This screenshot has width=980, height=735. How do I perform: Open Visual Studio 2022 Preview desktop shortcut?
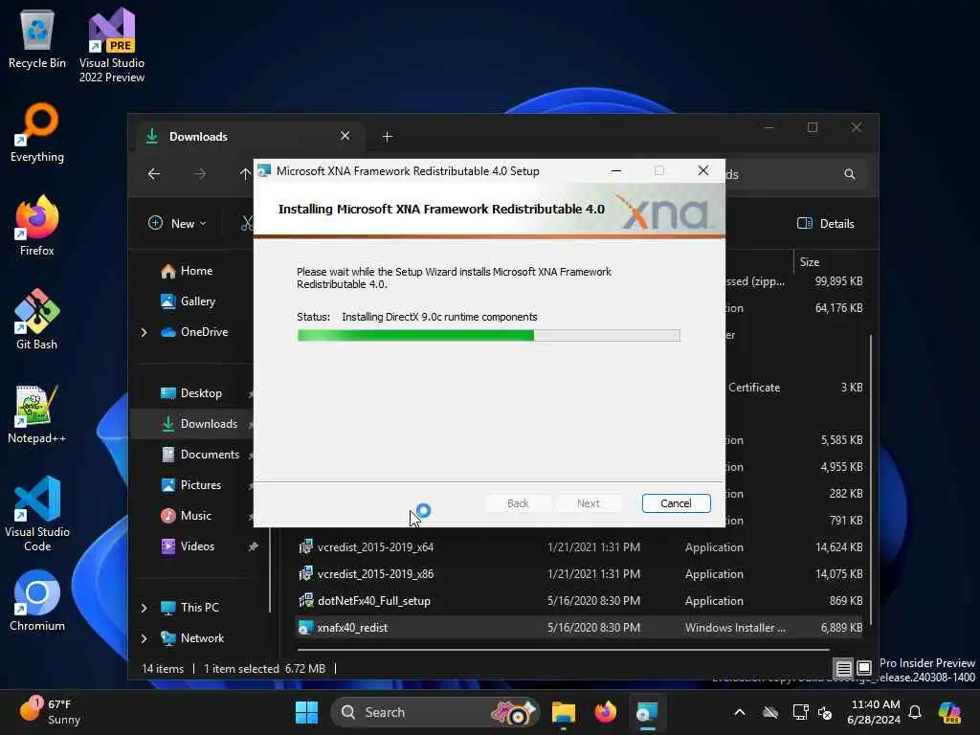point(112,44)
